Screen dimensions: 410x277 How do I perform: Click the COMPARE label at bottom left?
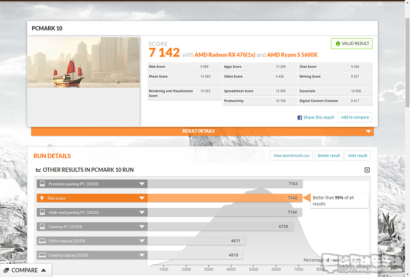[25, 270]
